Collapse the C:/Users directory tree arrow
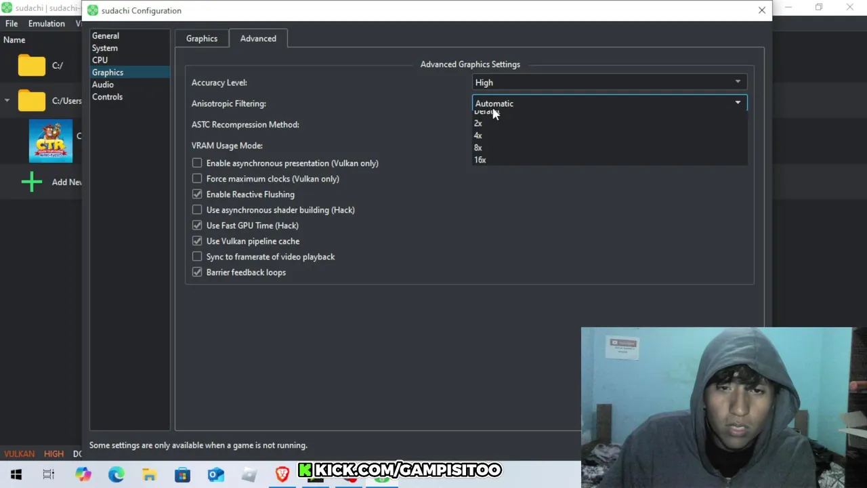Image resolution: width=867 pixels, height=488 pixels. tap(7, 100)
